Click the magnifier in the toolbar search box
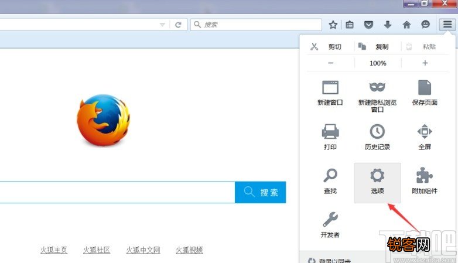458x263 pixels. 197,25
